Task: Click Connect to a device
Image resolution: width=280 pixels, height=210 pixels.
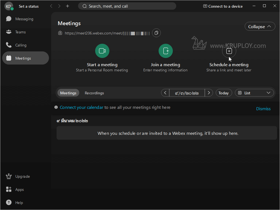Action: [x=223, y=7]
